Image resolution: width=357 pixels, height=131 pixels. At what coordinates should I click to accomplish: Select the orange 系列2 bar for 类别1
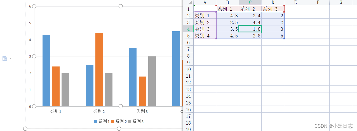point(56,86)
